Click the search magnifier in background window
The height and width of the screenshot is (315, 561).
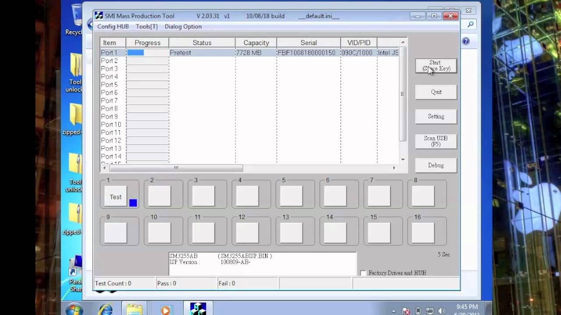(470, 24)
